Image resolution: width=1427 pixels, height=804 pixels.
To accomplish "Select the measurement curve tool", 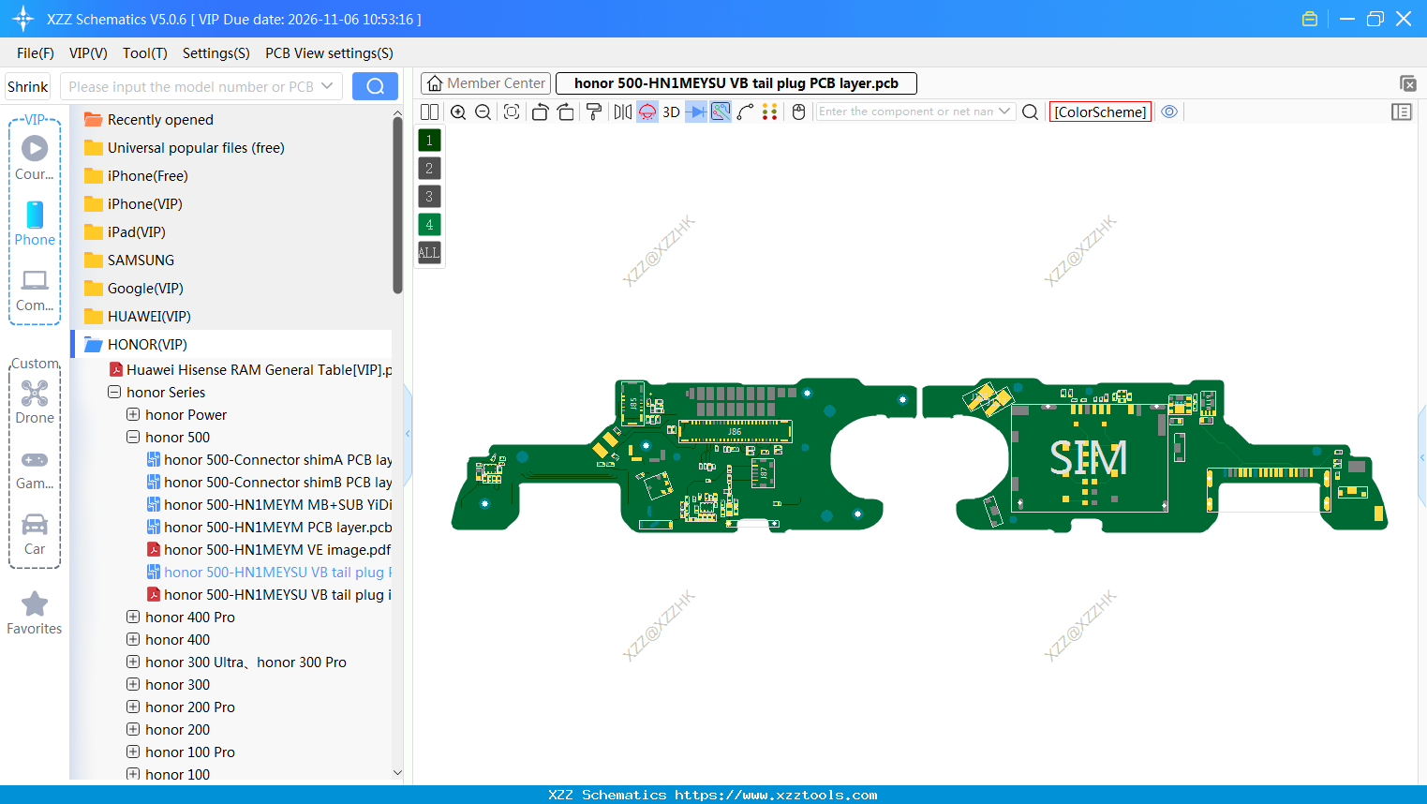I will pos(745,112).
